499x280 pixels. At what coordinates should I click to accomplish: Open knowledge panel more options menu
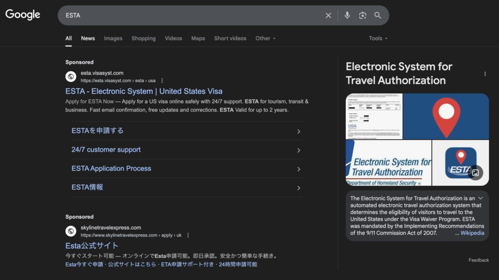point(485,74)
